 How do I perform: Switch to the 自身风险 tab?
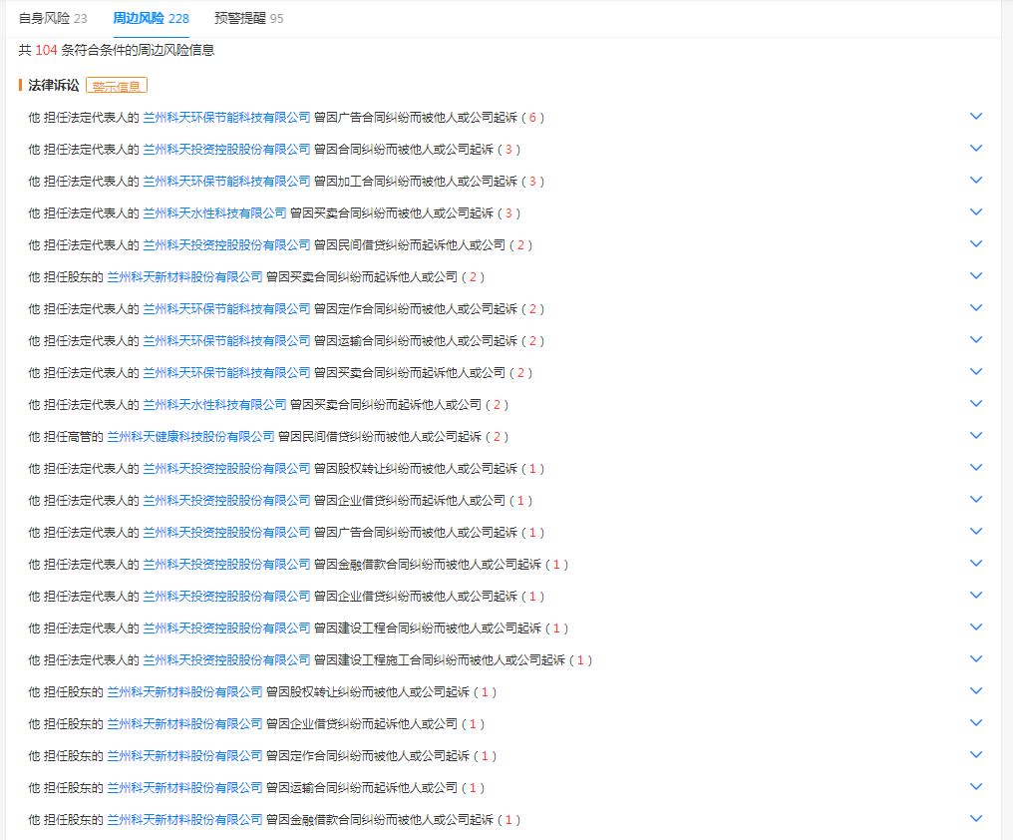click(53, 18)
